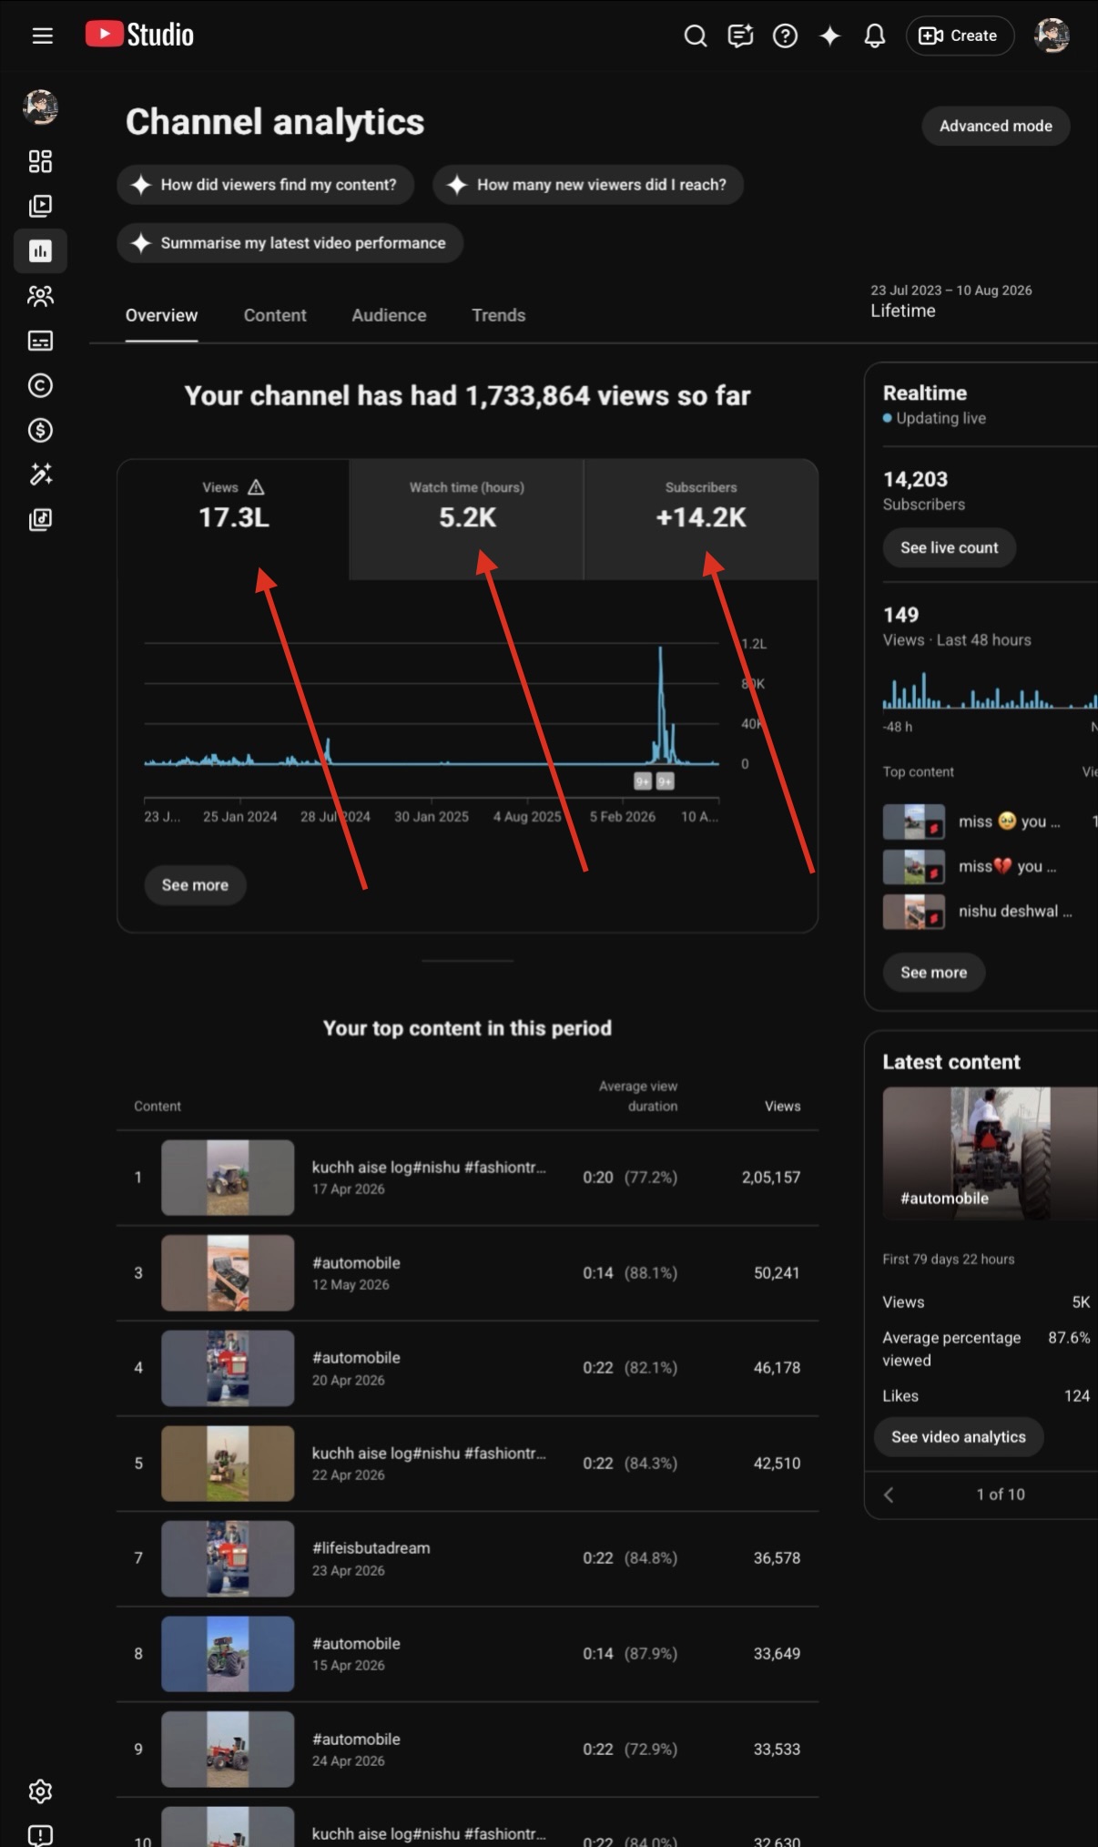This screenshot has height=1847, width=1098.
Task: Click Advanced mode button
Action: tap(995, 126)
